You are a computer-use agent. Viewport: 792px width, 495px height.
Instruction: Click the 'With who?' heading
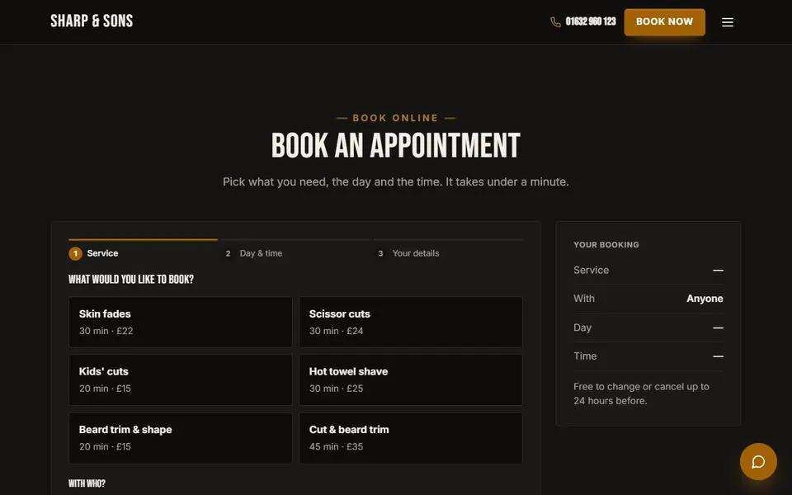pos(87,483)
